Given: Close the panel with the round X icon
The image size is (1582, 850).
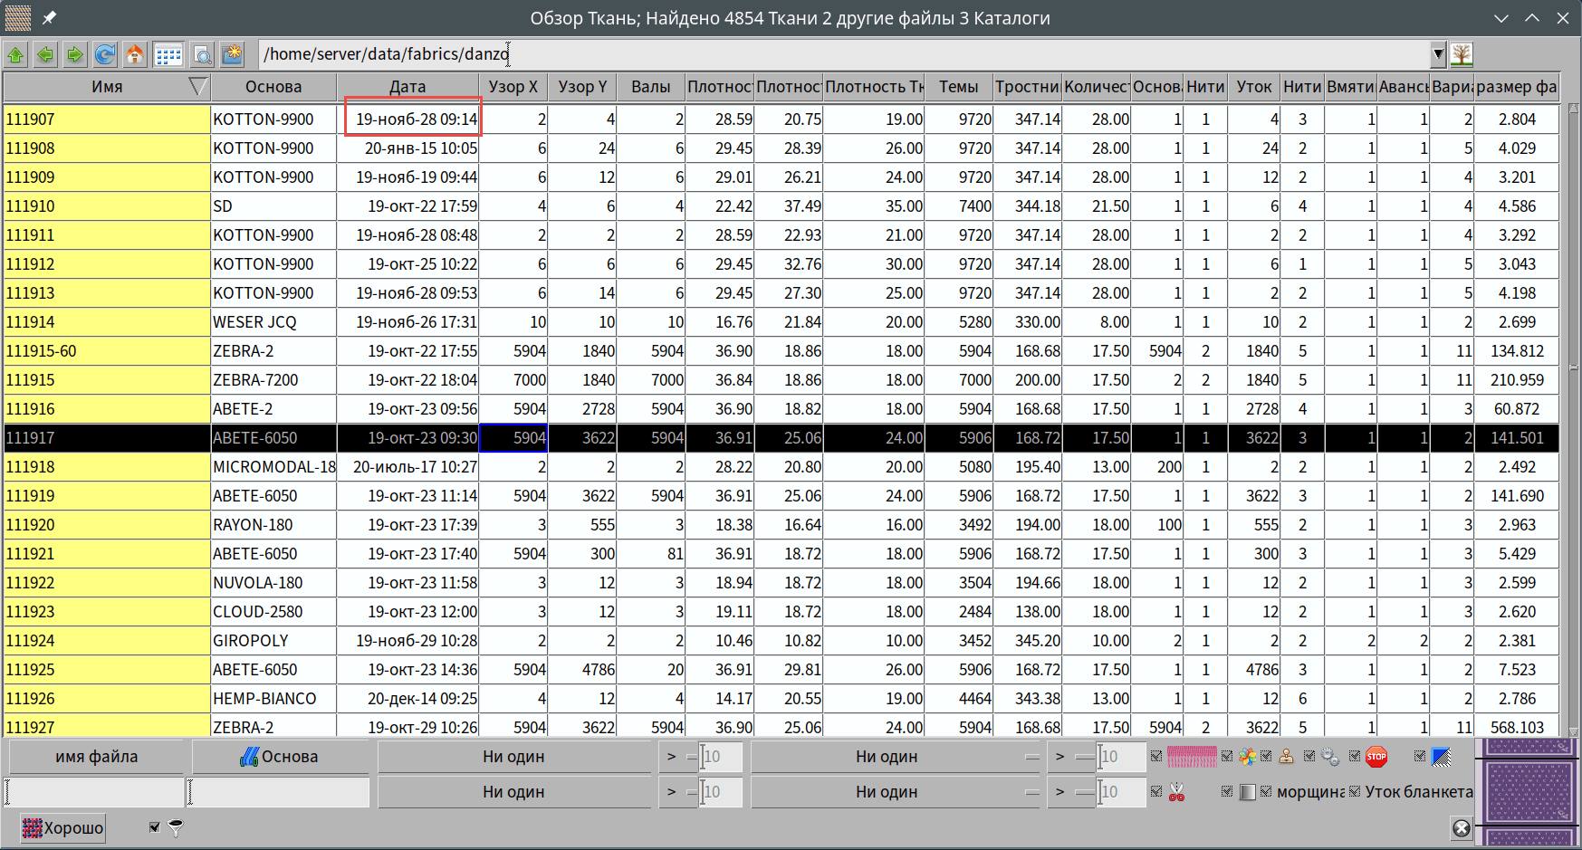Looking at the screenshot, I should 1461,827.
